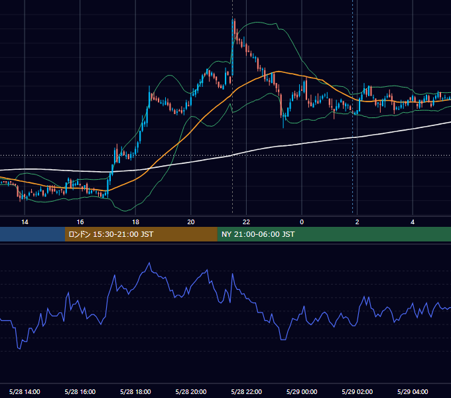
Task: Click the 5/29 04:00 date label
Action: click(413, 391)
